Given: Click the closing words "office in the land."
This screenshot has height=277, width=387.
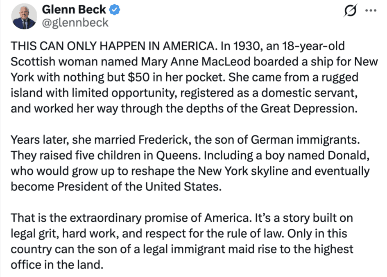Looking at the screenshot, I should click(57, 265).
